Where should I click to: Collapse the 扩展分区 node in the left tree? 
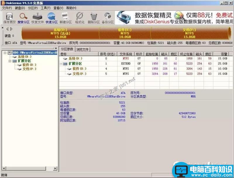coord(10,61)
